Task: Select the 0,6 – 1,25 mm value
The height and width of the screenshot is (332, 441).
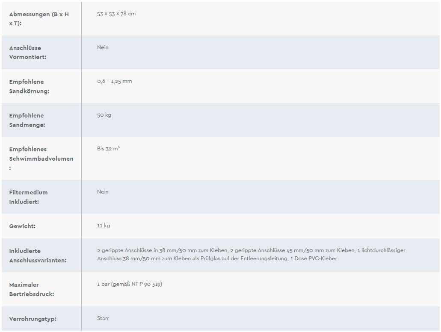Action: [115, 82]
